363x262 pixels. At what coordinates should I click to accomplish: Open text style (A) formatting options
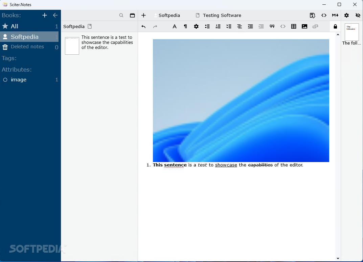coord(175,27)
